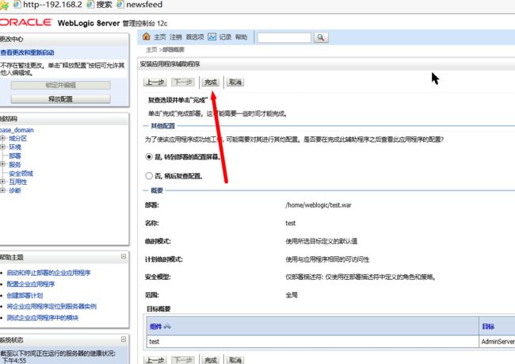The width and height of the screenshot is (515, 364).
Task: Open 搜索 favorites bar item
Action: (x=100, y=5)
